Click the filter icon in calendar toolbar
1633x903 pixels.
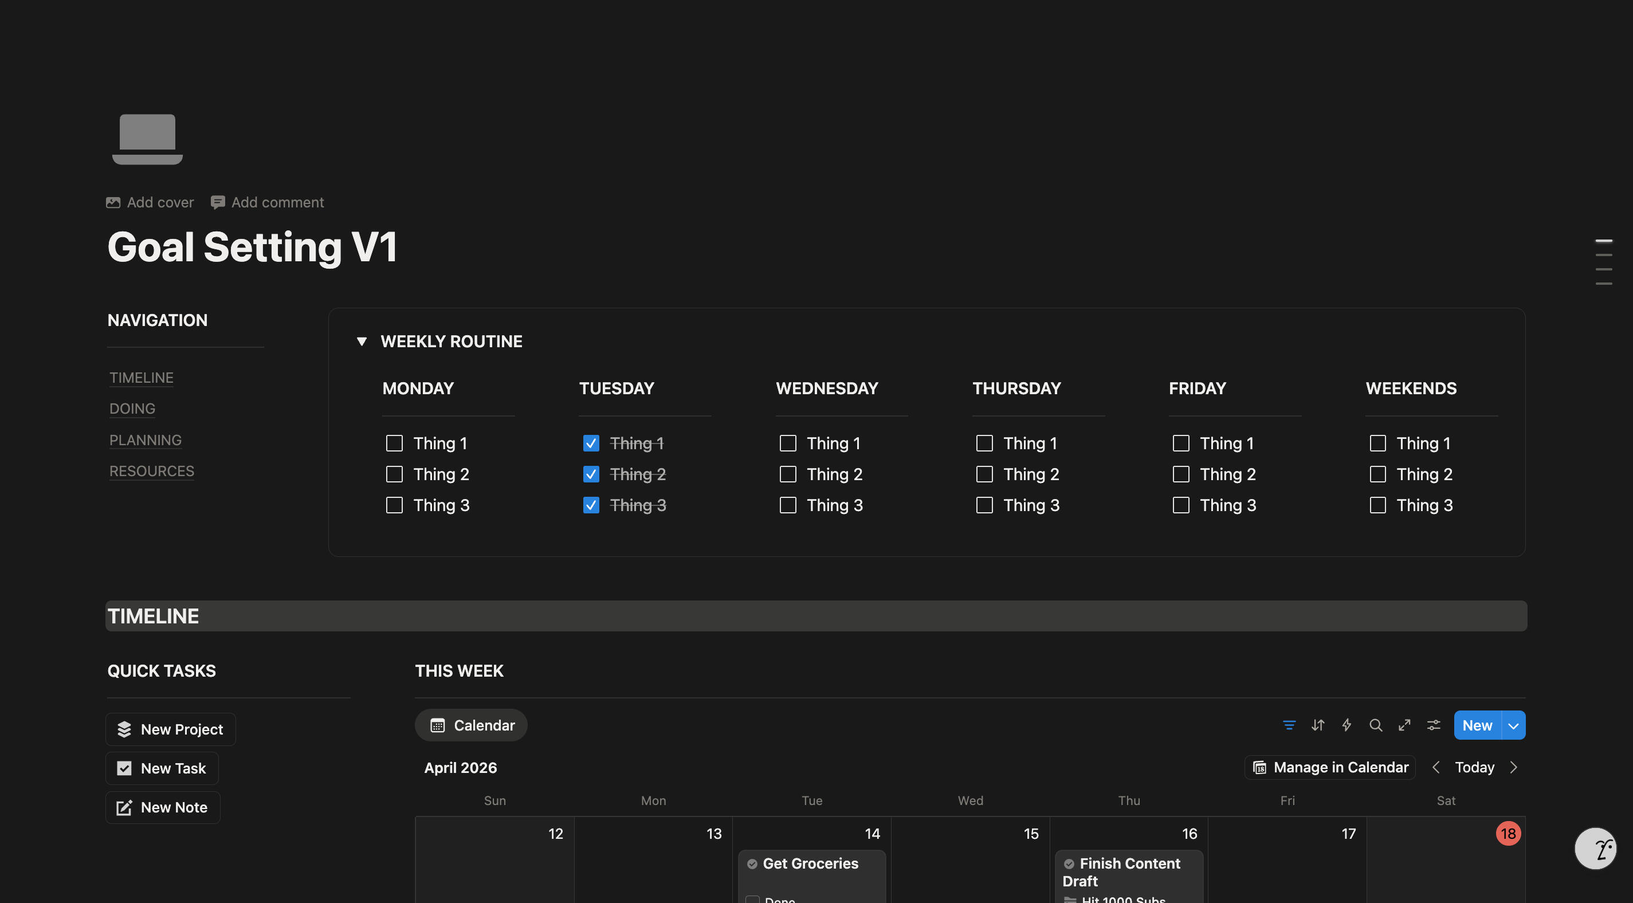click(1289, 725)
